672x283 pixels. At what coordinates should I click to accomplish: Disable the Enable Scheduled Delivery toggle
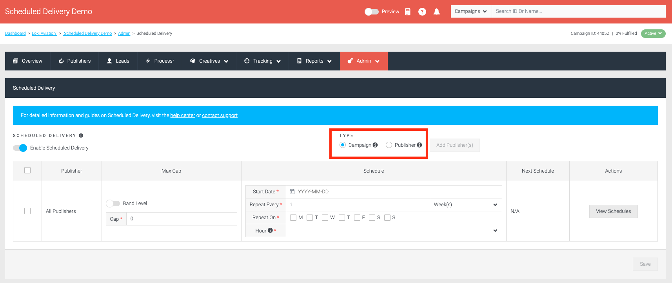pyautogui.click(x=20, y=148)
